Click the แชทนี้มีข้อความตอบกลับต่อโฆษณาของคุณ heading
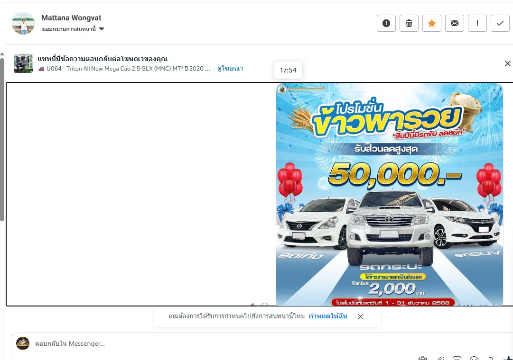The height and width of the screenshot is (360, 513). (x=103, y=59)
